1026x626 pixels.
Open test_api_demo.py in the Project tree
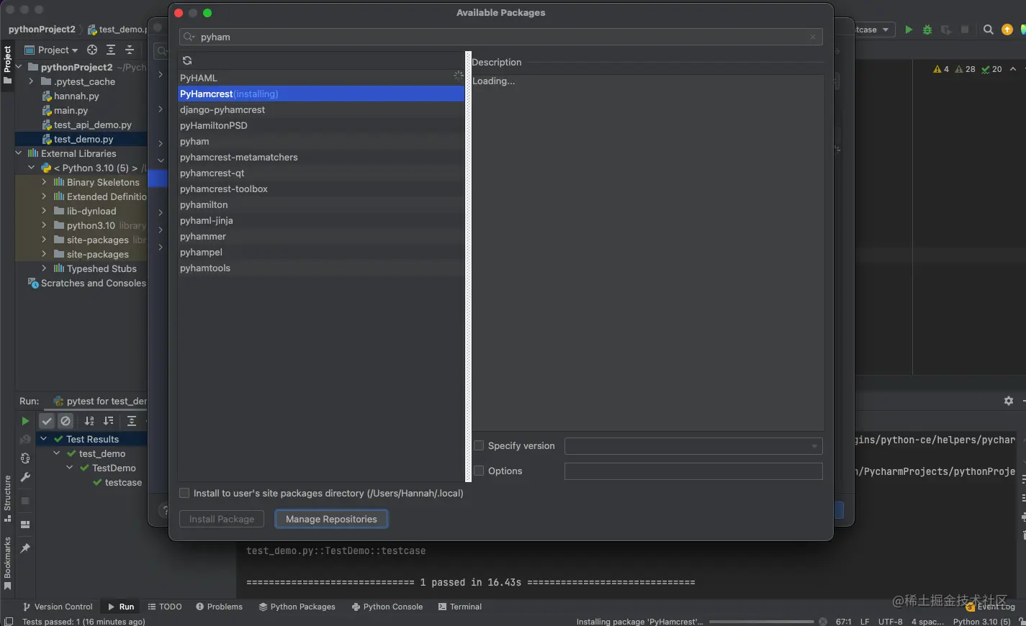coord(93,124)
